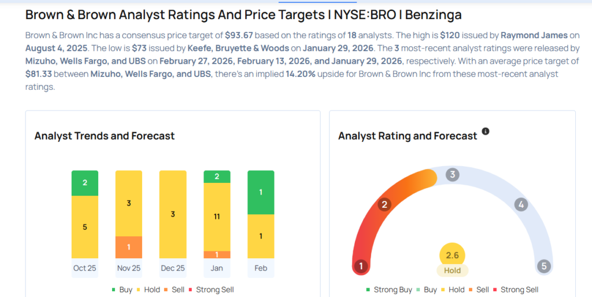Toggle Sell in the rating gauge legend
Viewport: 592px width, 297px height.
click(479, 289)
